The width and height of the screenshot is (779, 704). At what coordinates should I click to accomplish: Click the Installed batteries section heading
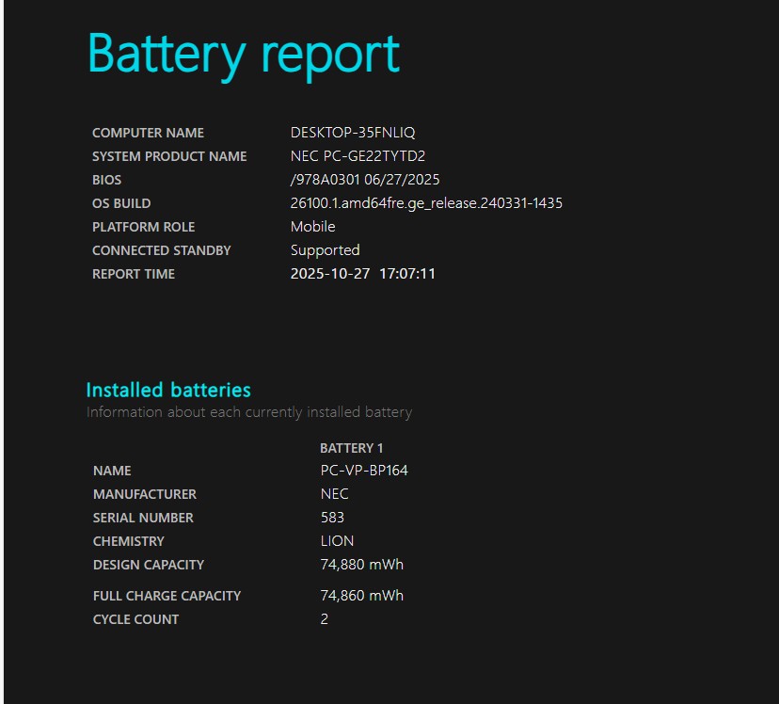[168, 390]
